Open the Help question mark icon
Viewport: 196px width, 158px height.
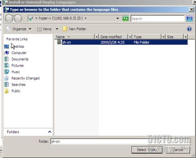[x=189, y=29]
